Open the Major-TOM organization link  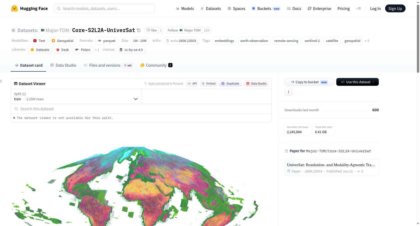click(57, 30)
